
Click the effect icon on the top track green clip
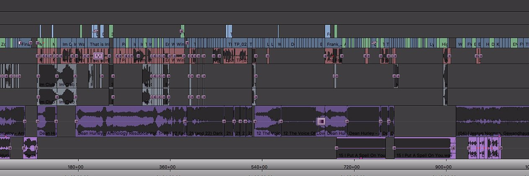pyautogui.click(x=181, y=31)
